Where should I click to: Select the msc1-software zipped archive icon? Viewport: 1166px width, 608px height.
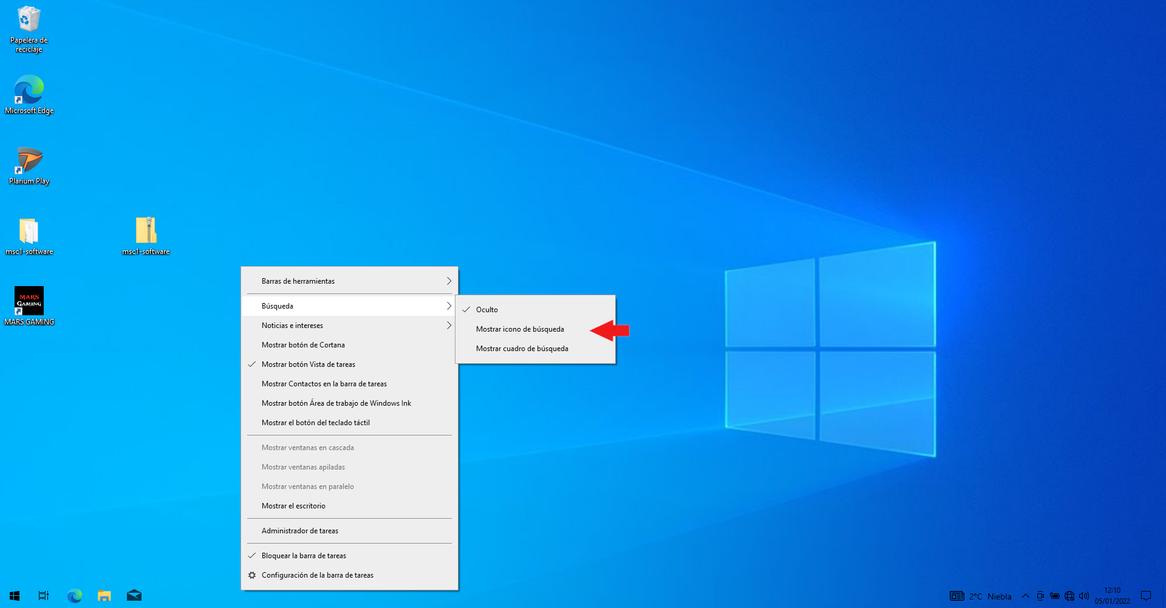(146, 236)
